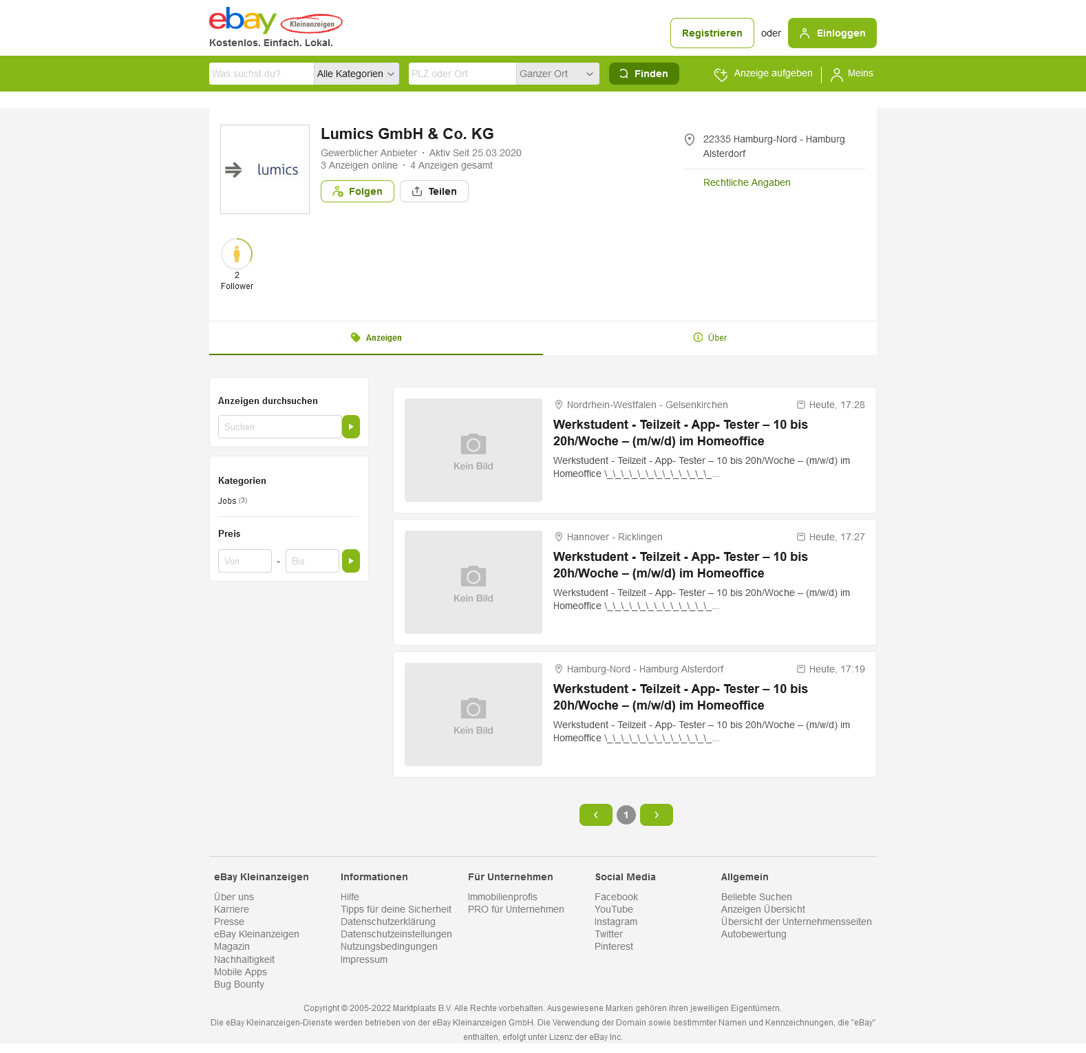Open the Autobewertung footer link
The image size is (1086, 1053).
tap(754, 934)
